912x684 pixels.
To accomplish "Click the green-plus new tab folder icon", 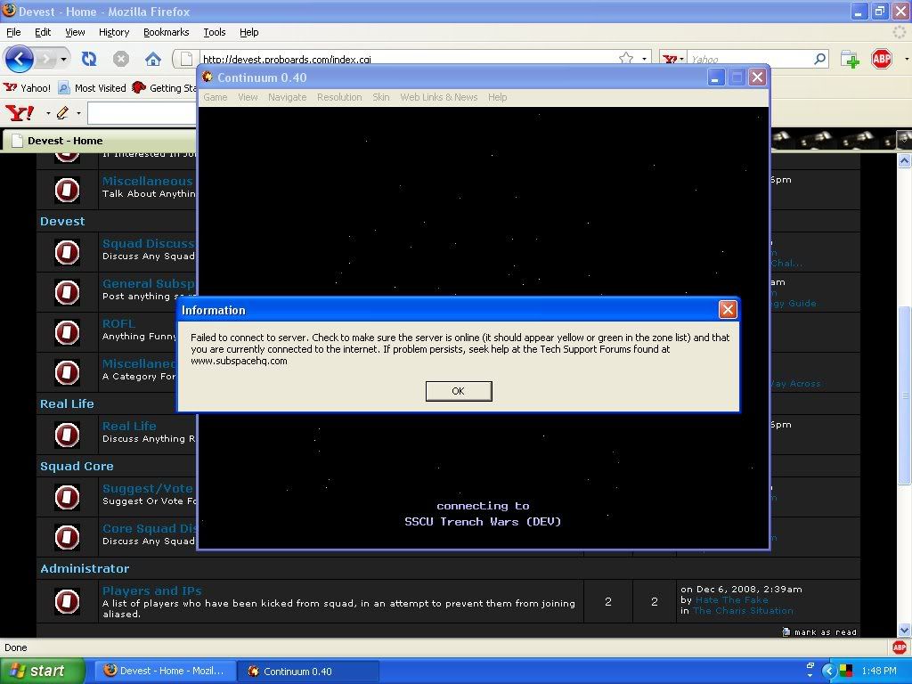I will point(850,59).
